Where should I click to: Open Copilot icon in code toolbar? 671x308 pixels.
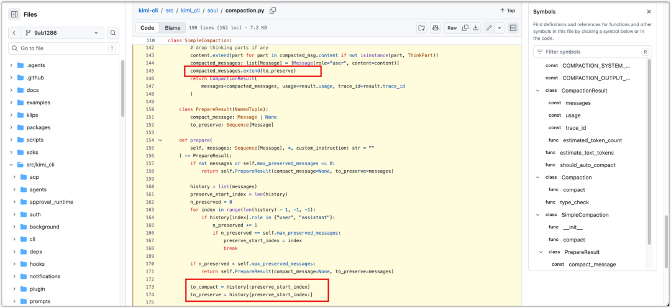pos(436,28)
